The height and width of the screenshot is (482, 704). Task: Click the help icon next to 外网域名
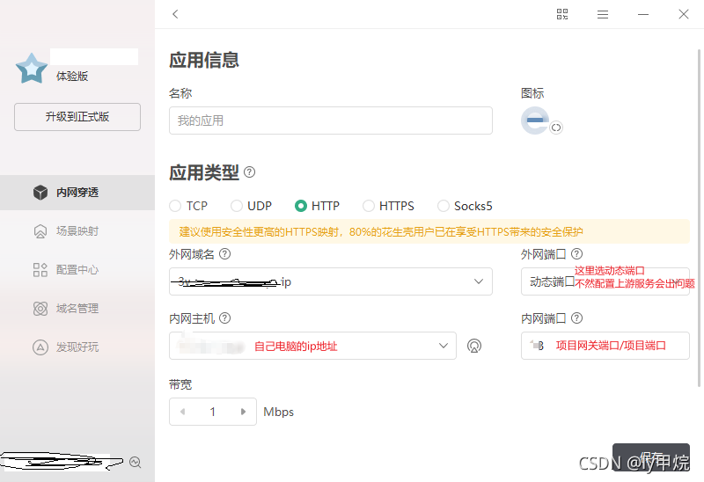tap(224, 254)
